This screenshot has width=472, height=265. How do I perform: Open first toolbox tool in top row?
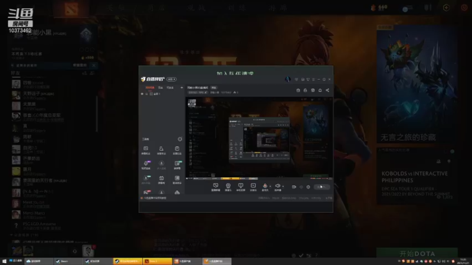coord(146,150)
